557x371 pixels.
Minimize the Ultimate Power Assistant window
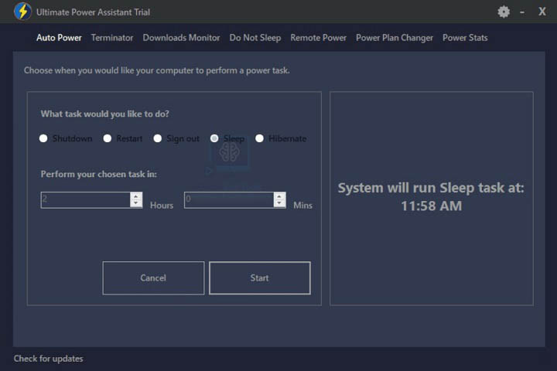coord(522,12)
